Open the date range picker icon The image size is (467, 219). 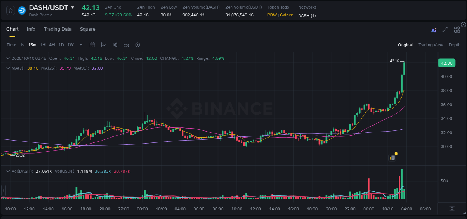click(x=92, y=45)
